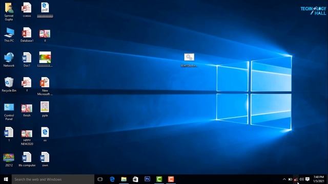Viewport: 328px width, 184px height.
Task: Select the Database1 Access file icon
Action: [x=27, y=33]
